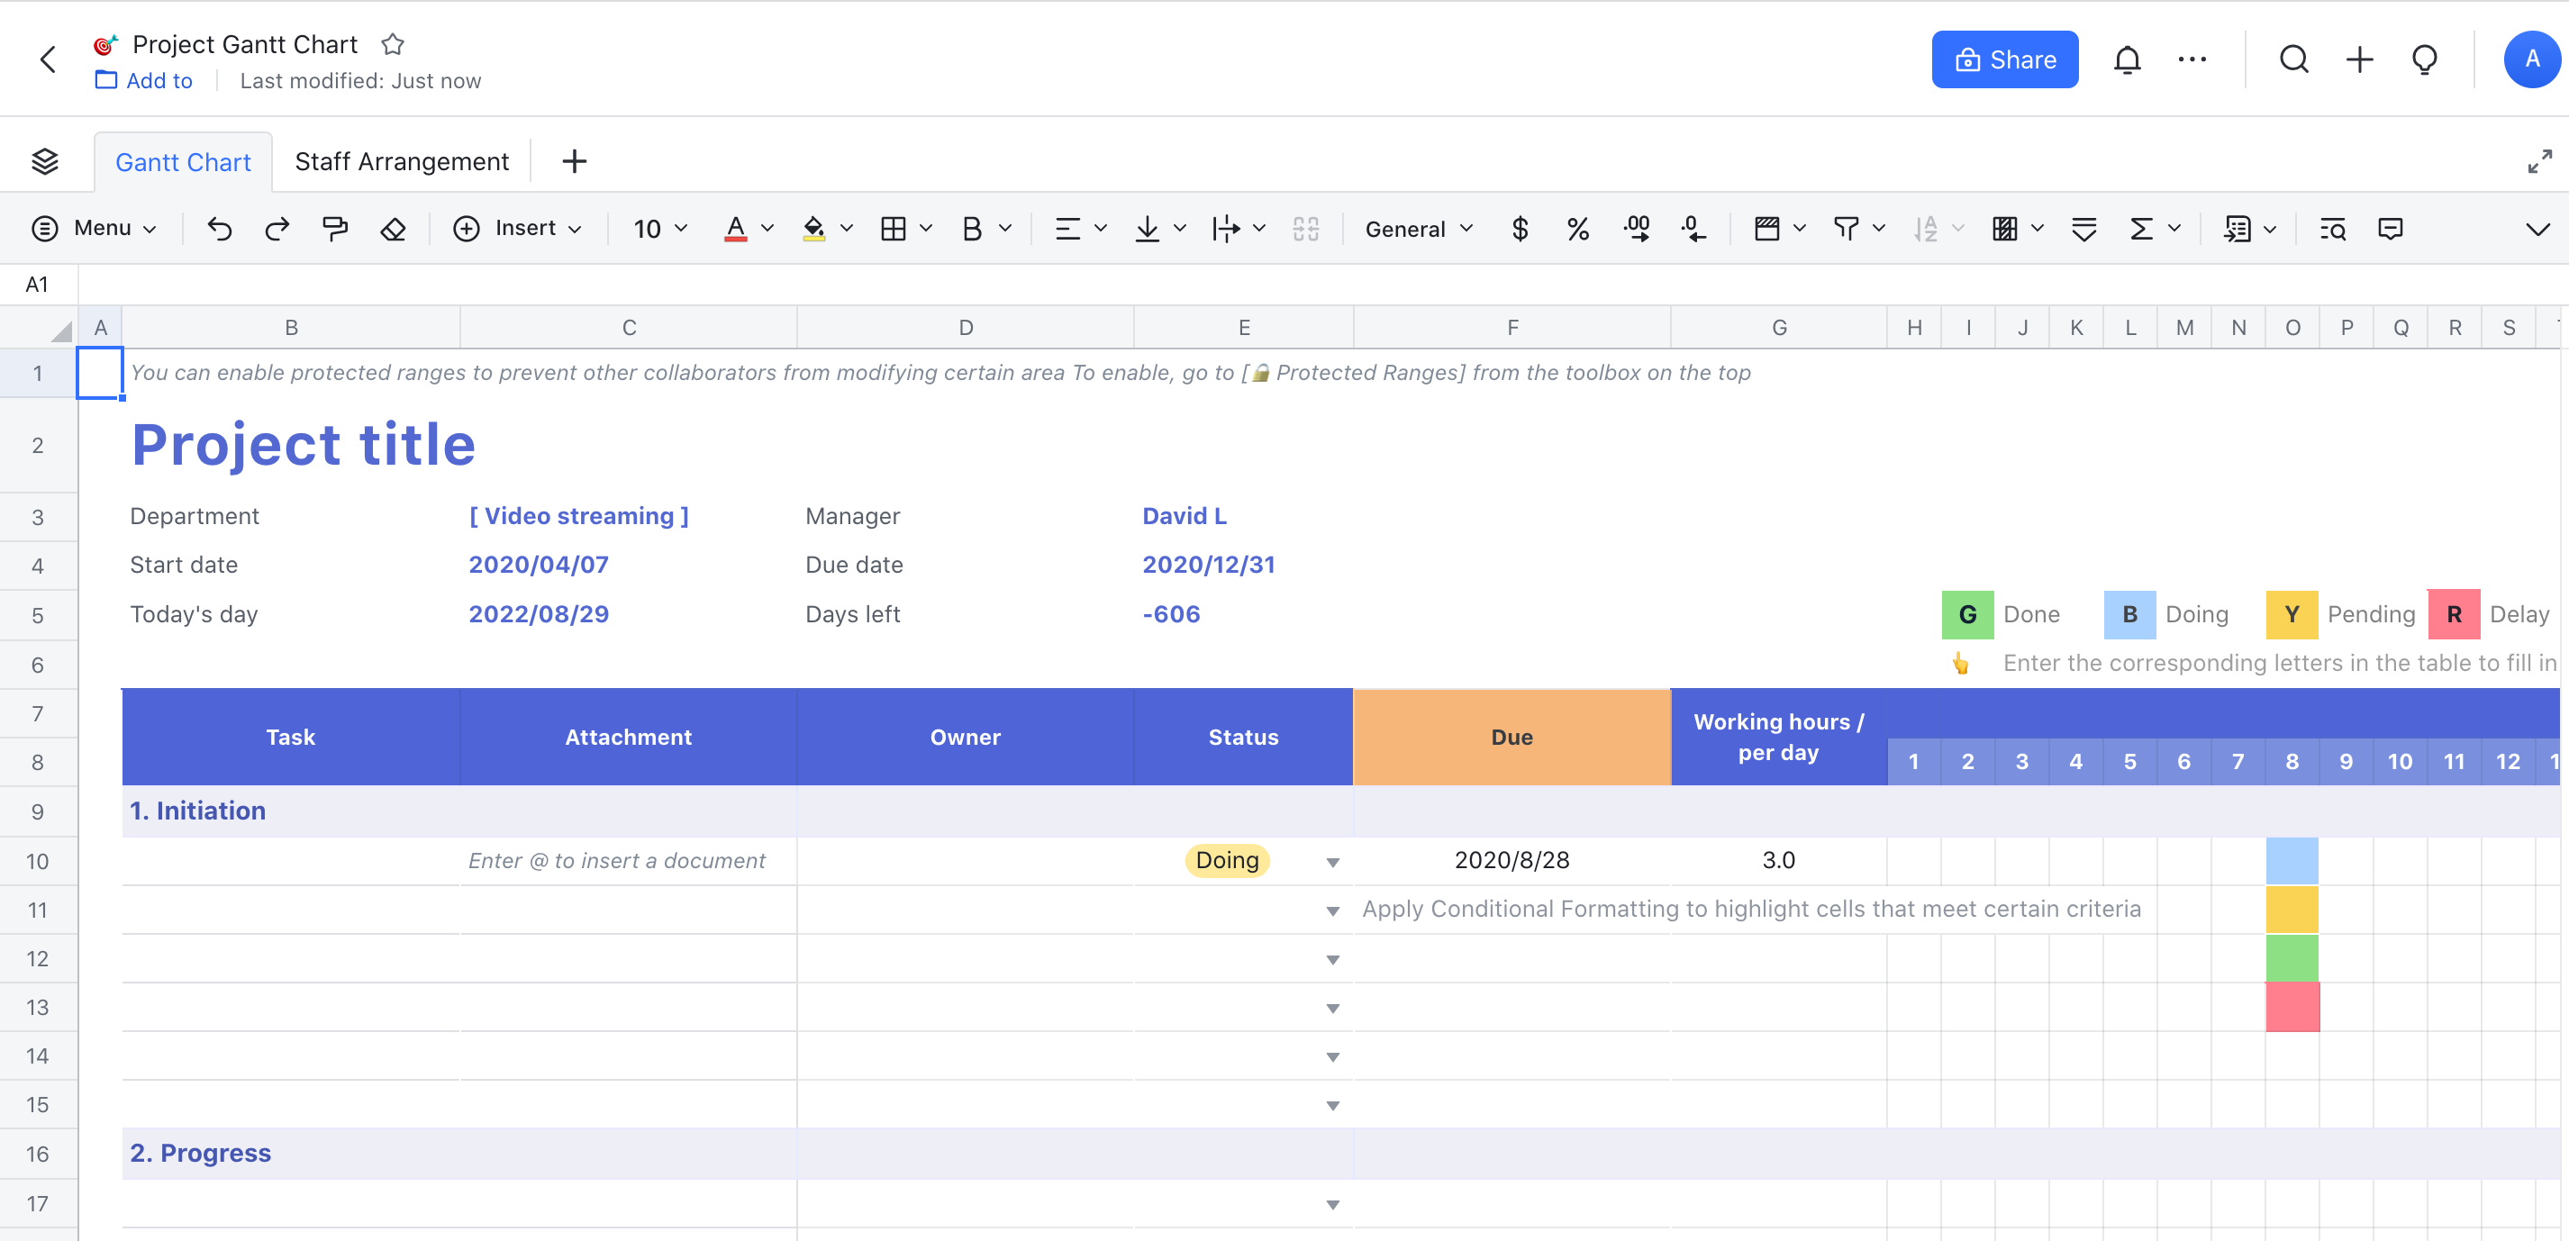Open the Status dropdown showing Doing
Screen dimensions: 2569x1241
pos(1332,861)
